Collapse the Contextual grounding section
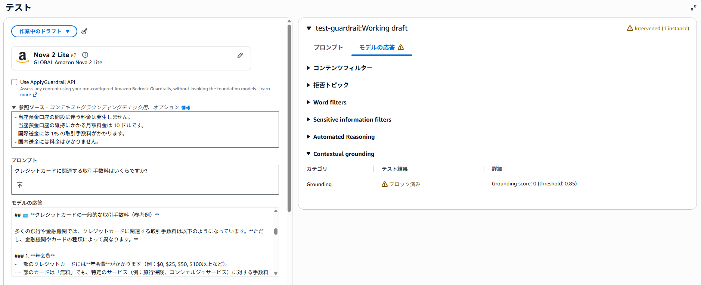Screen dimensions: 701x285 point(308,154)
